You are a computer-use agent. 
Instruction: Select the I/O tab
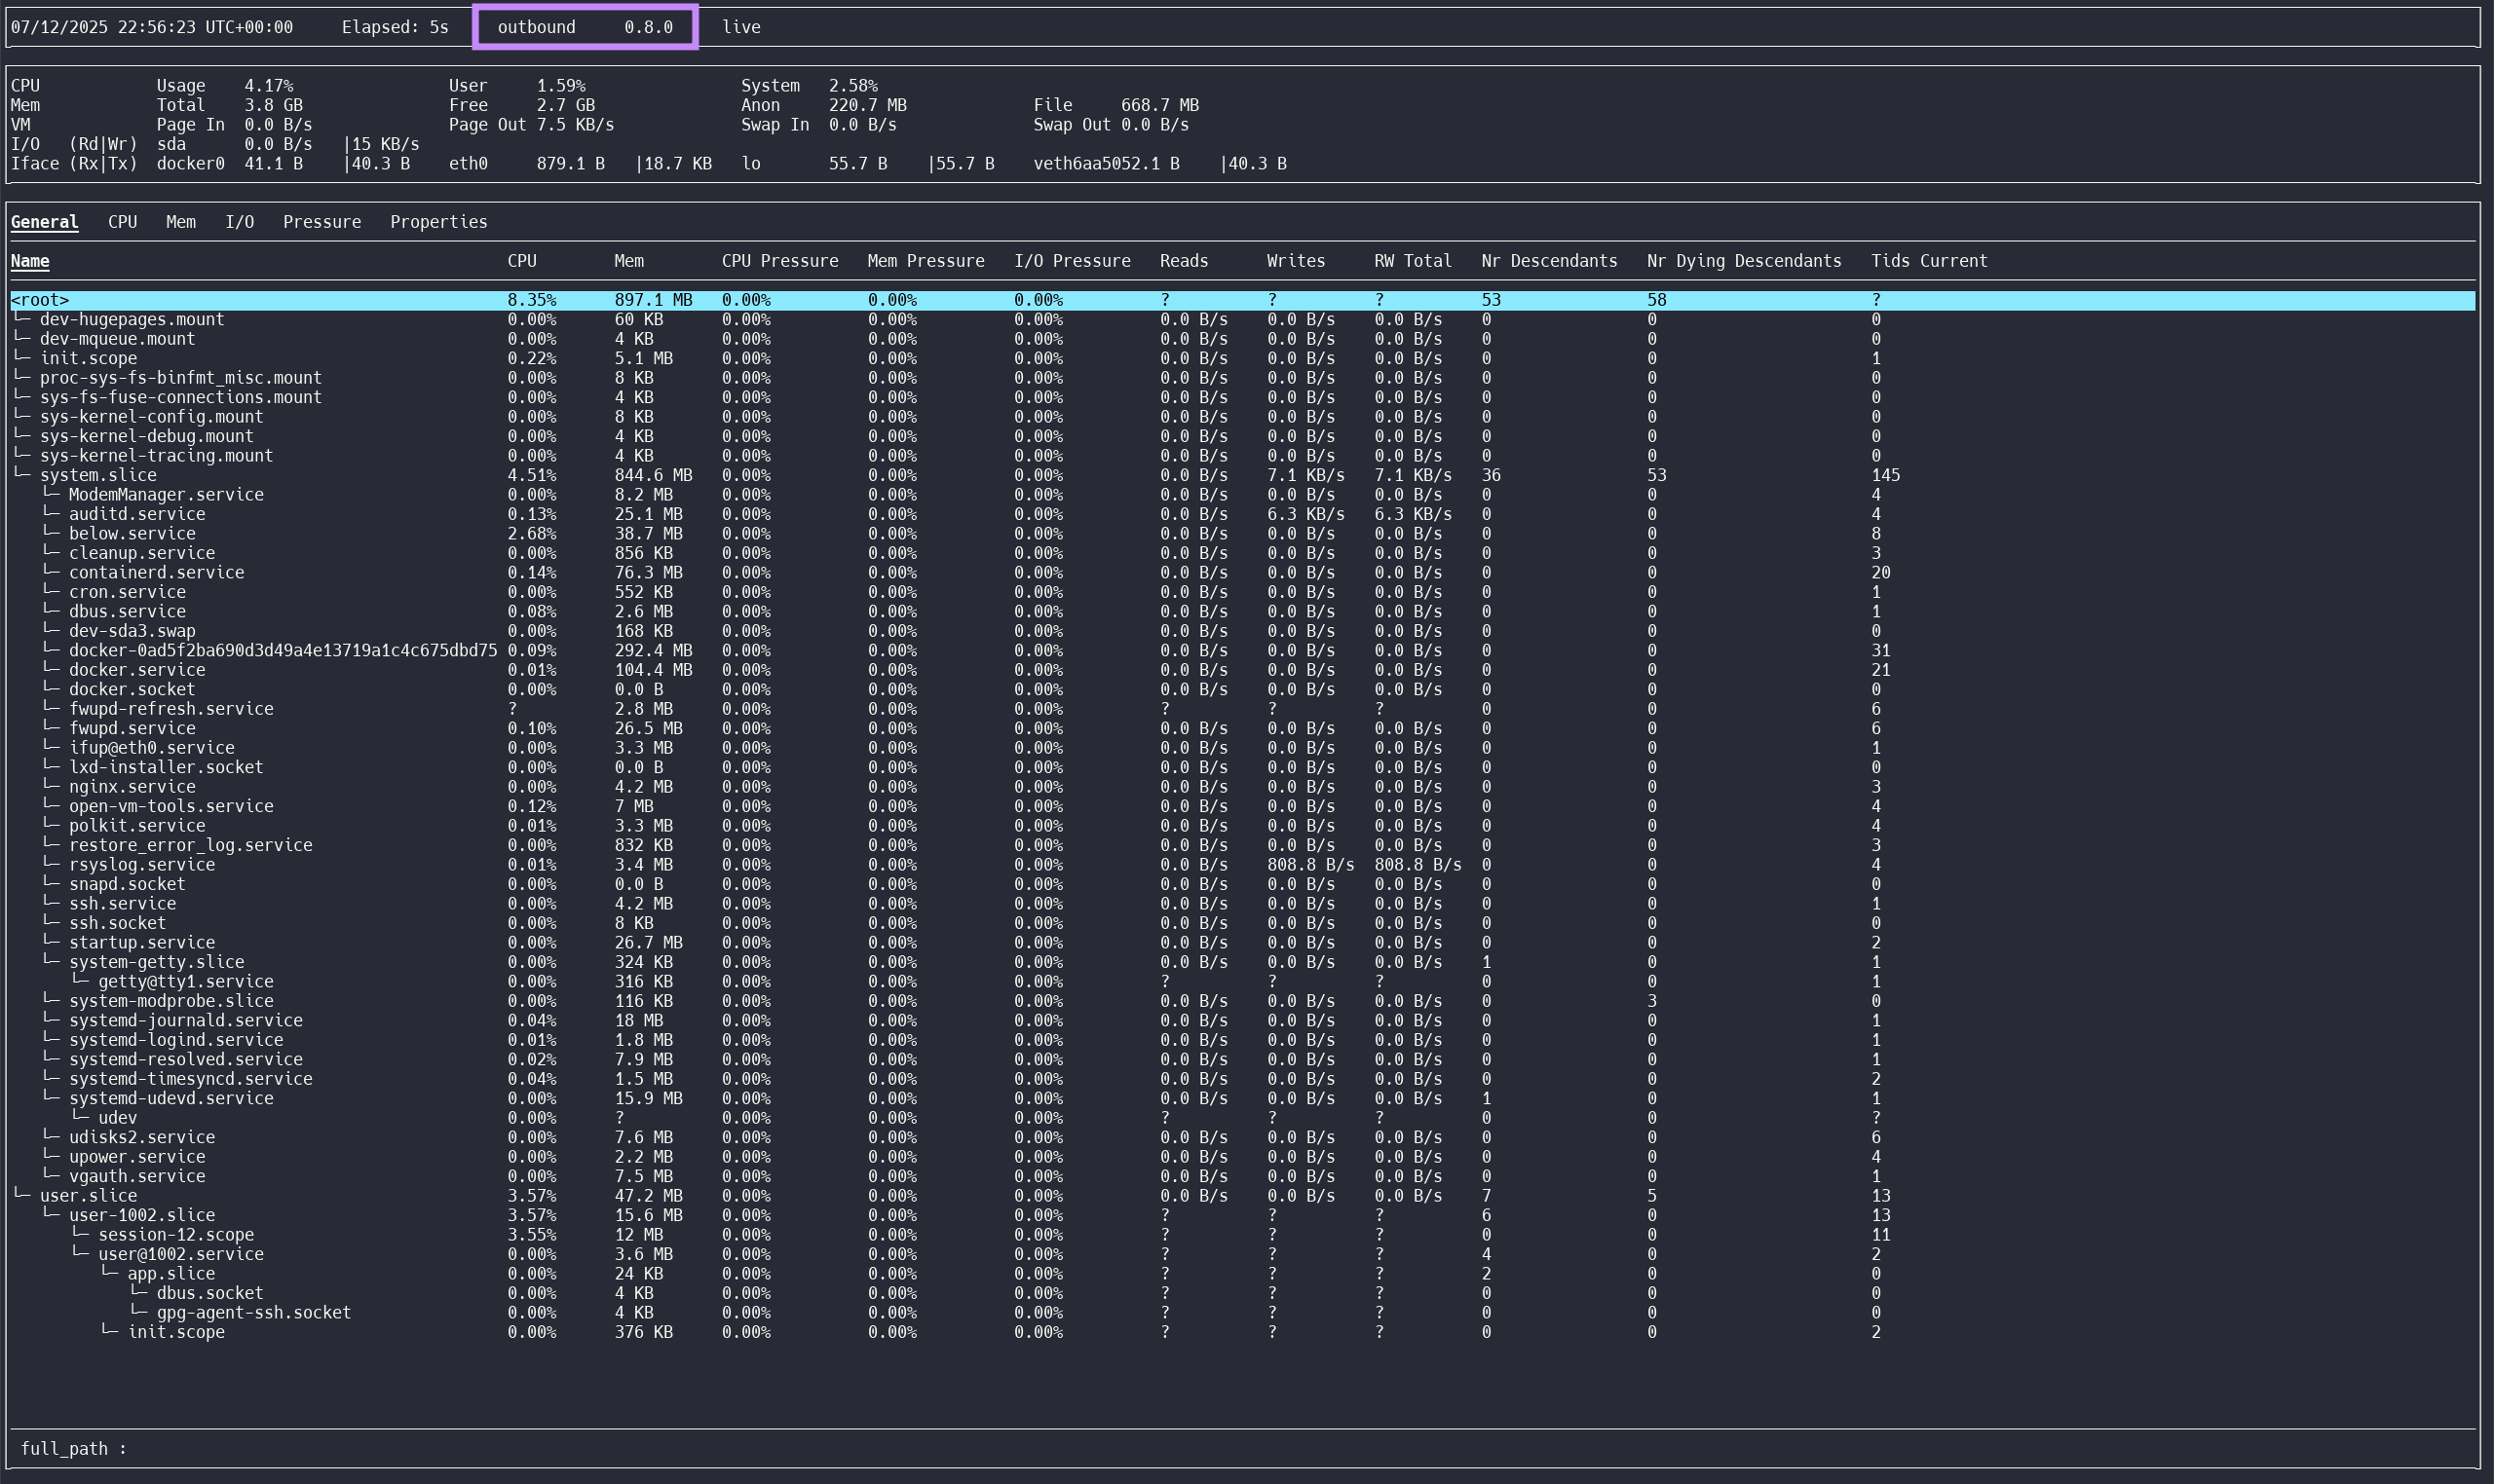(239, 222)
